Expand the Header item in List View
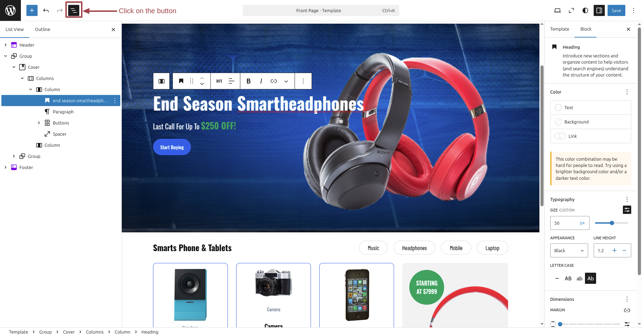642x336 pixels. (6, 45)
